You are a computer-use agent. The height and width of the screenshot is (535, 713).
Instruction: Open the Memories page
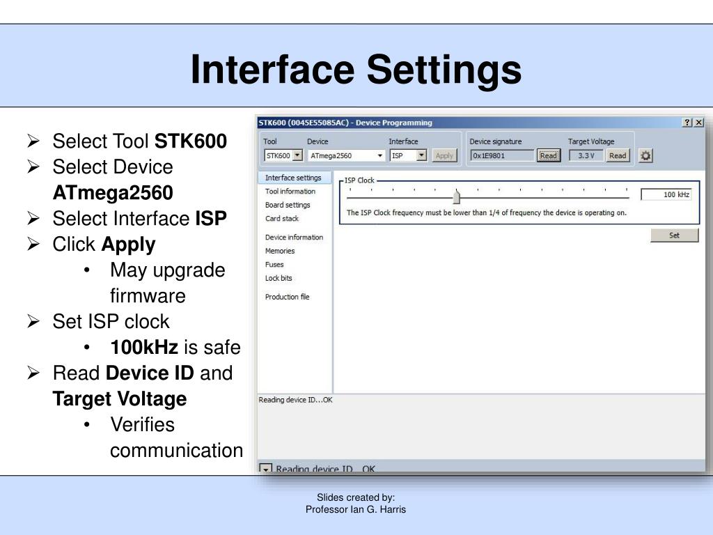click(280, 251)
